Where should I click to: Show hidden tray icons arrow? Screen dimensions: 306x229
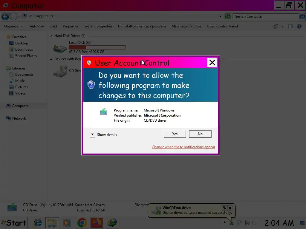click(225, 222)
